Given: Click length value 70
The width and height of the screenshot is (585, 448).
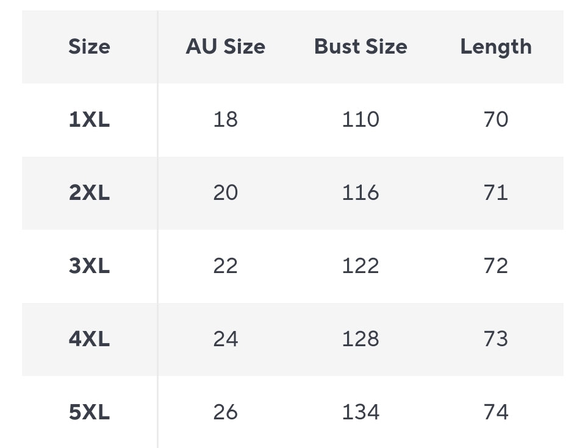Looking at the screenshot, I should [495, 119].
